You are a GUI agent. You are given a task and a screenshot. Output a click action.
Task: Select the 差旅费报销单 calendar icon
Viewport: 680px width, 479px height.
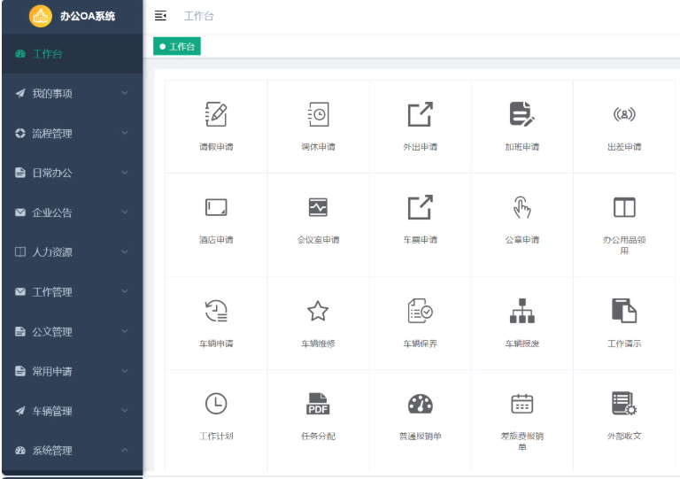pos(522,404)
